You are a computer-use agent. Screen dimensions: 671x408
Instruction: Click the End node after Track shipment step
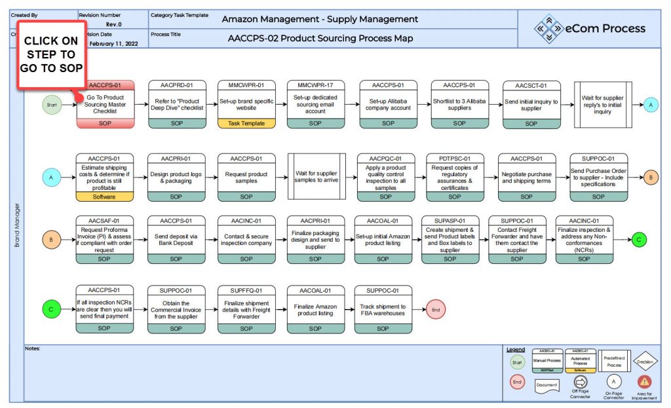click(436, 309)
